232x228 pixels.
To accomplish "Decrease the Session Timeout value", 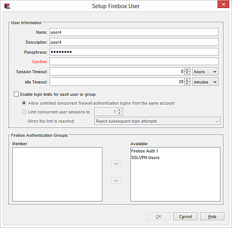I will 187,73.
